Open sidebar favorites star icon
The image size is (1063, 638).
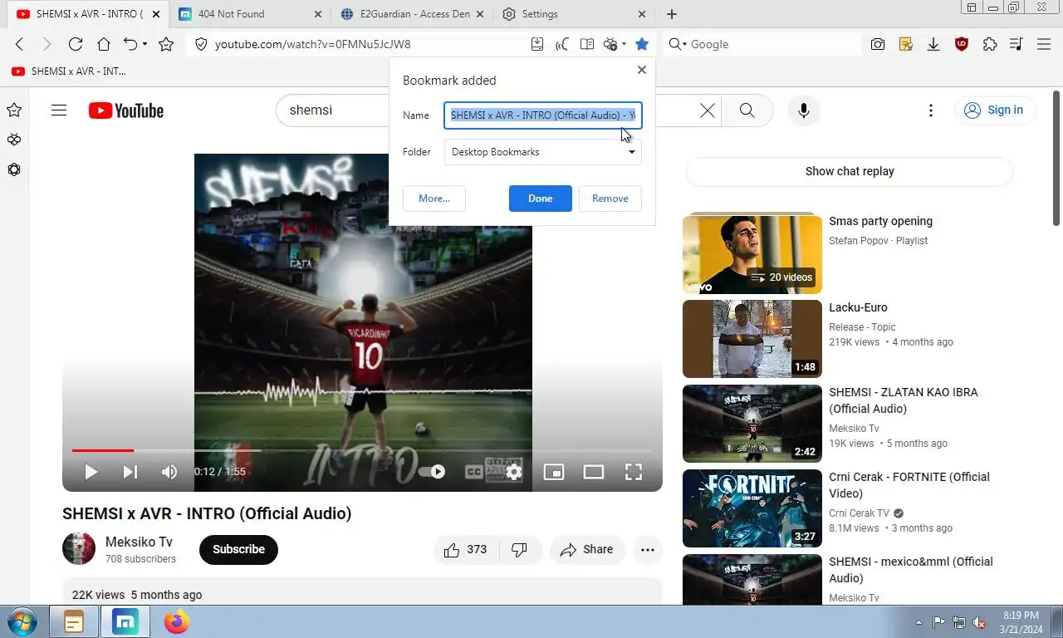click(x=14, y=110)
